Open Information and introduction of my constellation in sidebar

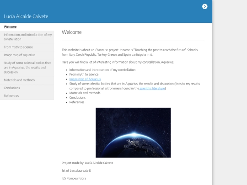[27, 37]
